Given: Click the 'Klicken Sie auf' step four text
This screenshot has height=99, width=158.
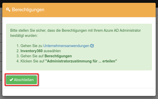Looking at the screenshot, I should [32, 61].
